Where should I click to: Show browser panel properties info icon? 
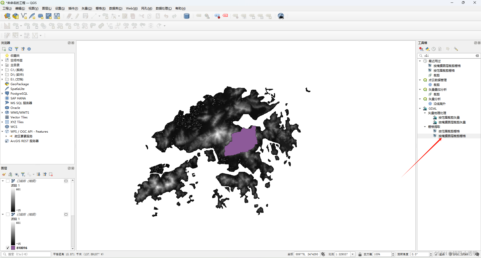click(x=29, y=49)
